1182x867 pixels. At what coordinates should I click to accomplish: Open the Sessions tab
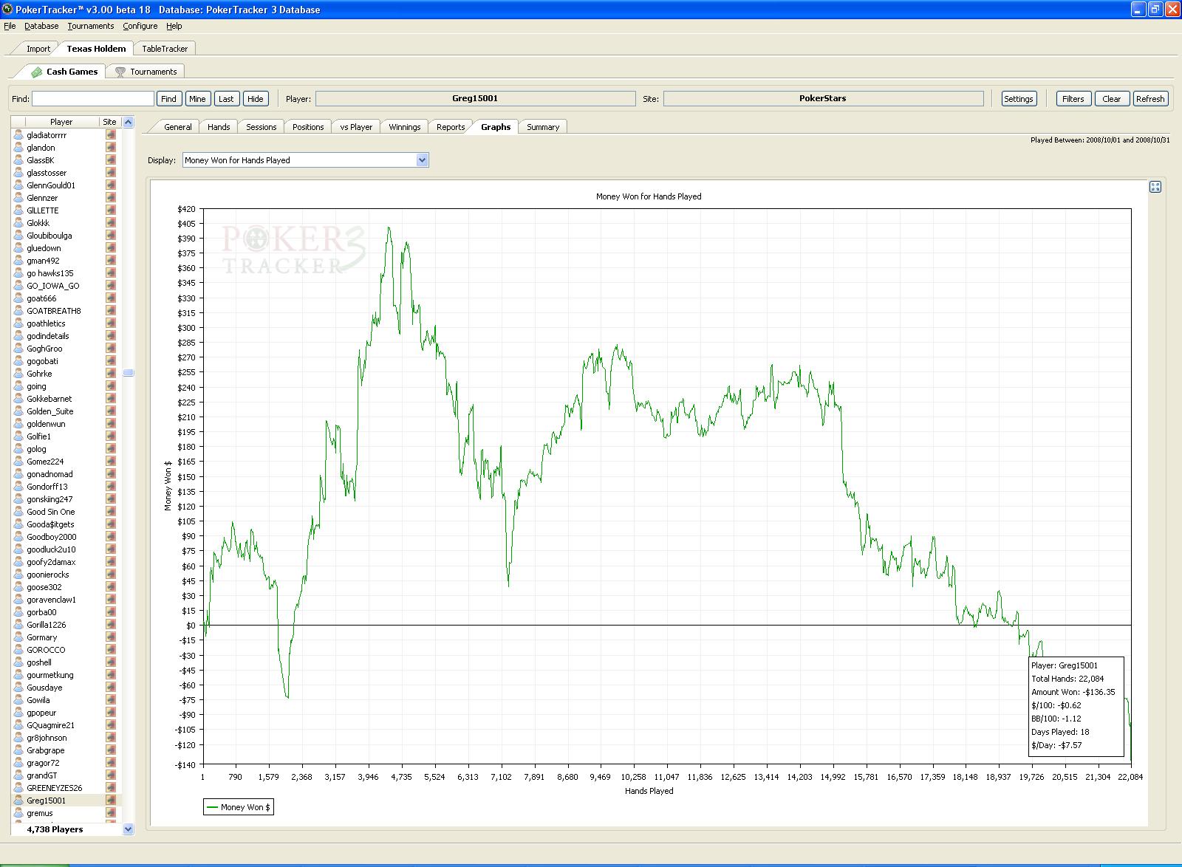(x=261, y=127)
